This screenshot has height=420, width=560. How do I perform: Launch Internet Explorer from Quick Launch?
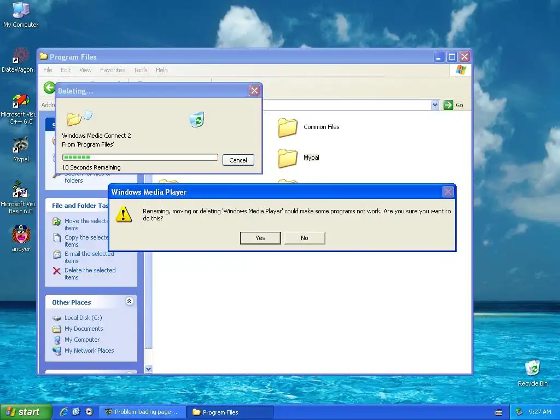point(64,412)
